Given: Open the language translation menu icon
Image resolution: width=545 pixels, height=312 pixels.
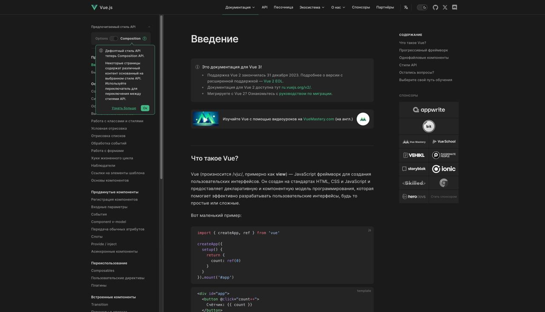Looking at the screenshot, I should [406, 7].
